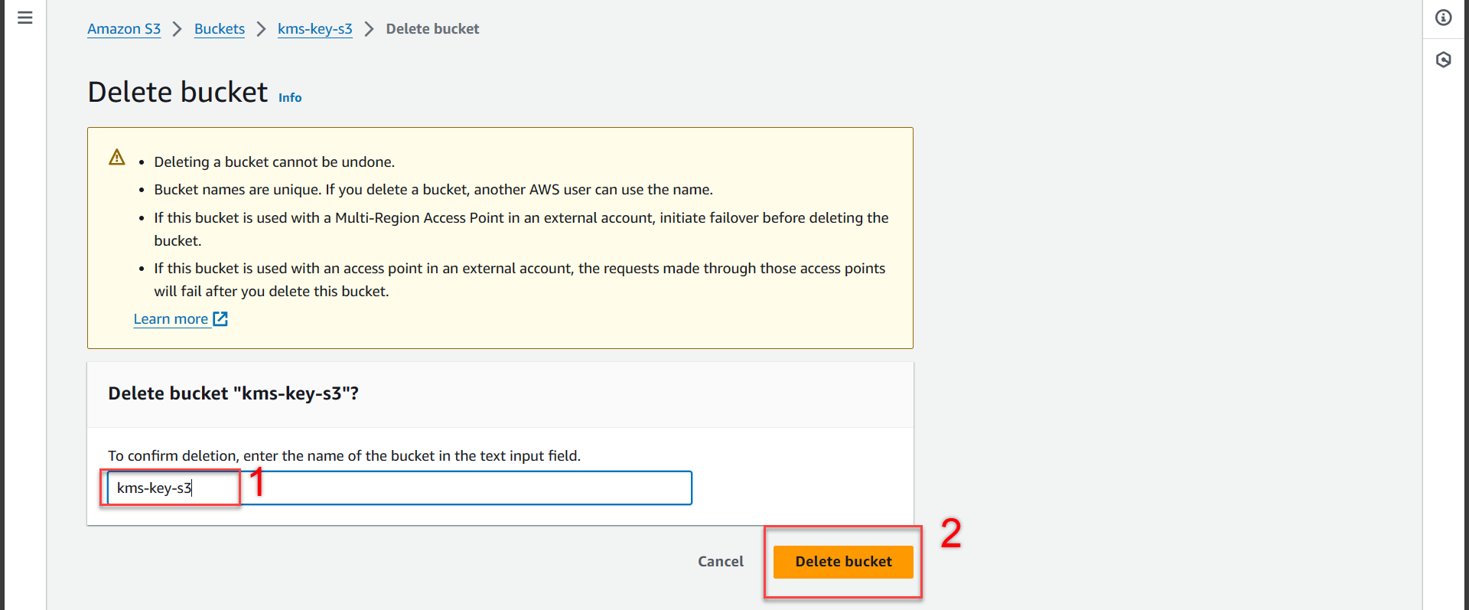The height and width of the screenshot is (610, 1469).
Task: Focus the bucket name confirmation field
Action: 399,488
